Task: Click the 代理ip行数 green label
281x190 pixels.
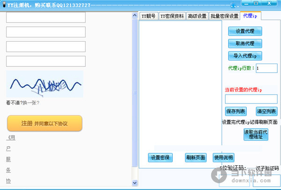Action: click(241, 68)
